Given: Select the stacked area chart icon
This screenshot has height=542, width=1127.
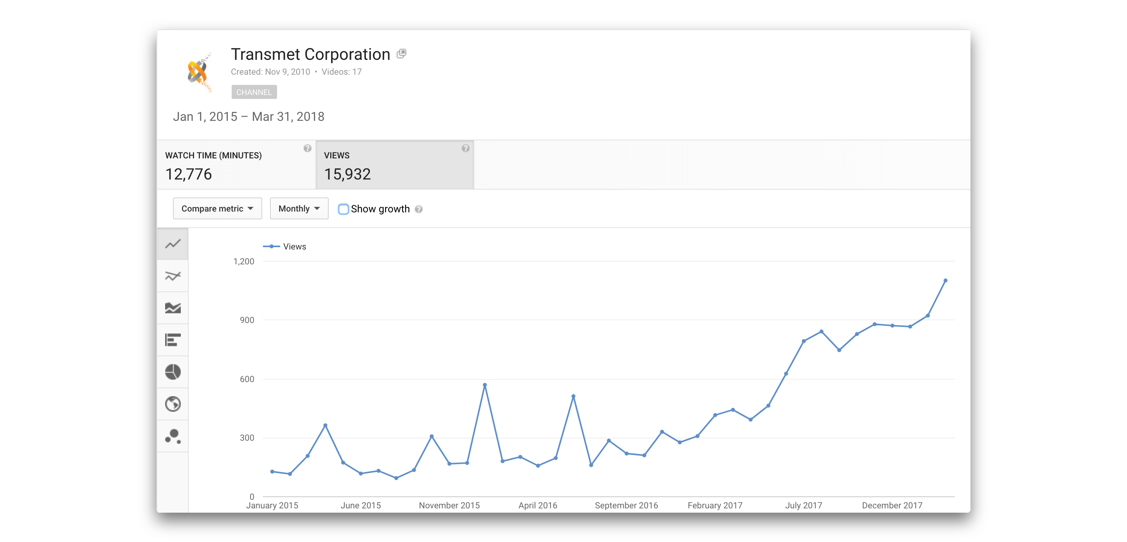Looking at the screenshot, I should [173, 308].
